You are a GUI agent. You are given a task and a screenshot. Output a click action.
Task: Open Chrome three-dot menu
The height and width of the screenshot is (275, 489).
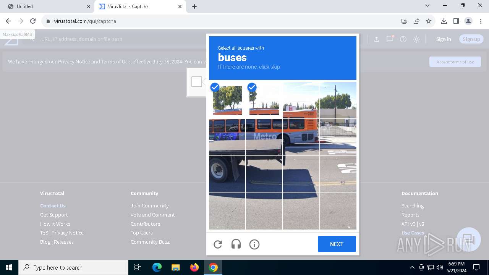(x=481, y=21)
